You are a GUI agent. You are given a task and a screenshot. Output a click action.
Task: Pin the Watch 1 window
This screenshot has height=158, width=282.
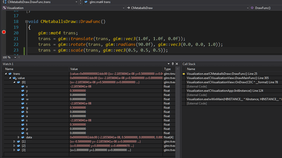[173, 64]
